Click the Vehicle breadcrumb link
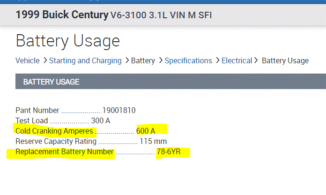Image resolution: width=326 pixels, height=195 pixels. coord(27,60)
